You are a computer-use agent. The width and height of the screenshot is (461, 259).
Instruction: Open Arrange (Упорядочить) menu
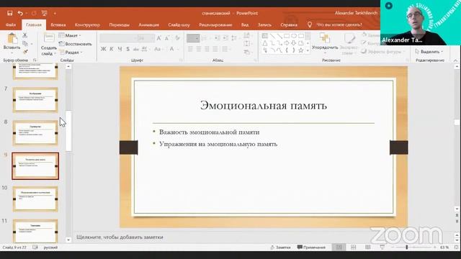(325, 42)
